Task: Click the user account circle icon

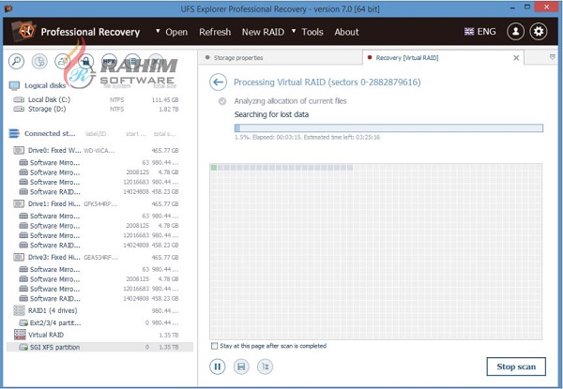Action: 515,32
